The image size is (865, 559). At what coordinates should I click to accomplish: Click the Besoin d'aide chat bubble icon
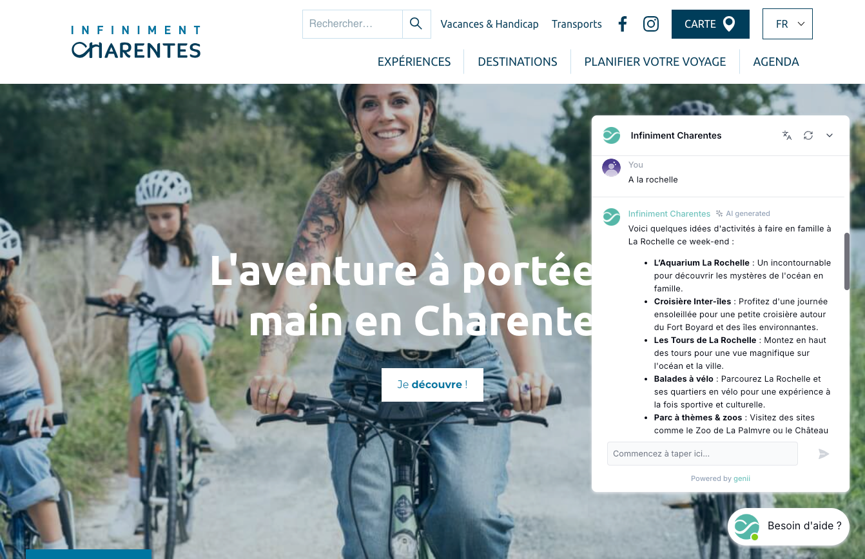tap(747, 526)
